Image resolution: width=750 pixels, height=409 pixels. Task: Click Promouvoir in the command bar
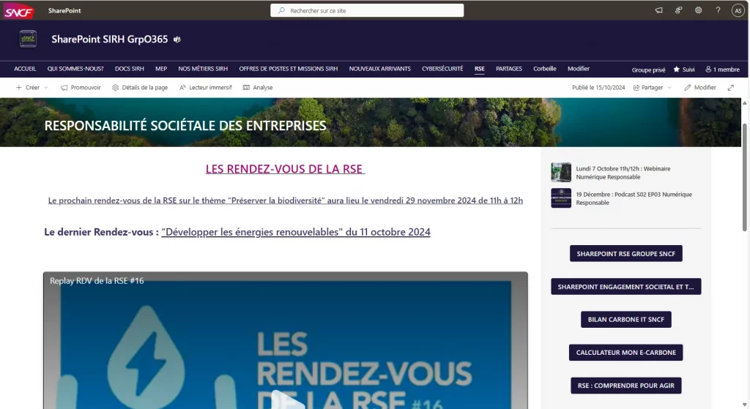(x=81, y=88)
